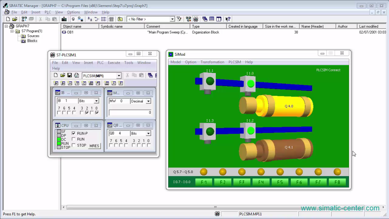The image size is (389, 219).
Task: Click the Download to PLC toolbar icon
Action: (x=64, y=19)
